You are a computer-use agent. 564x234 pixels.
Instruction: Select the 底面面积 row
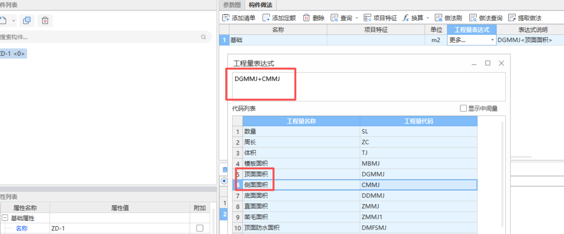tap(355, 195)
